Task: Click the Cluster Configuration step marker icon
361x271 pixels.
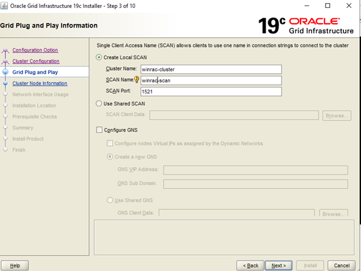Action: pyautogui.click(x=5, y=62)
